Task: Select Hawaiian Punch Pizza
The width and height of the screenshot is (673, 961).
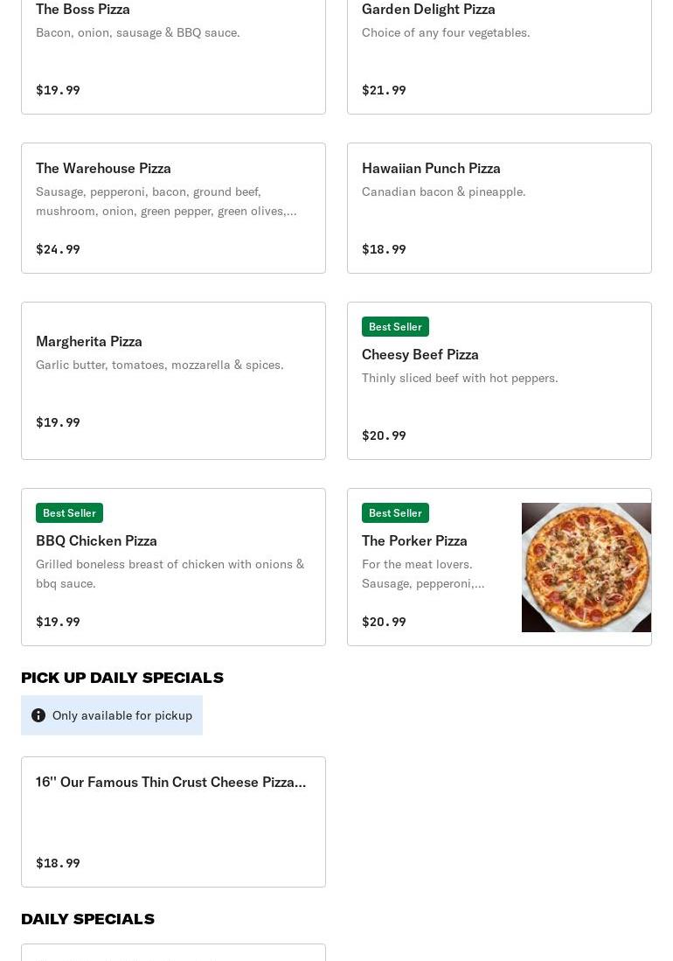Action: coord(431,168)
